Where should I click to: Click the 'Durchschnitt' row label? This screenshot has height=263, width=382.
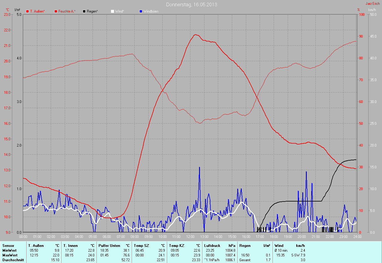tap(13, 260)
